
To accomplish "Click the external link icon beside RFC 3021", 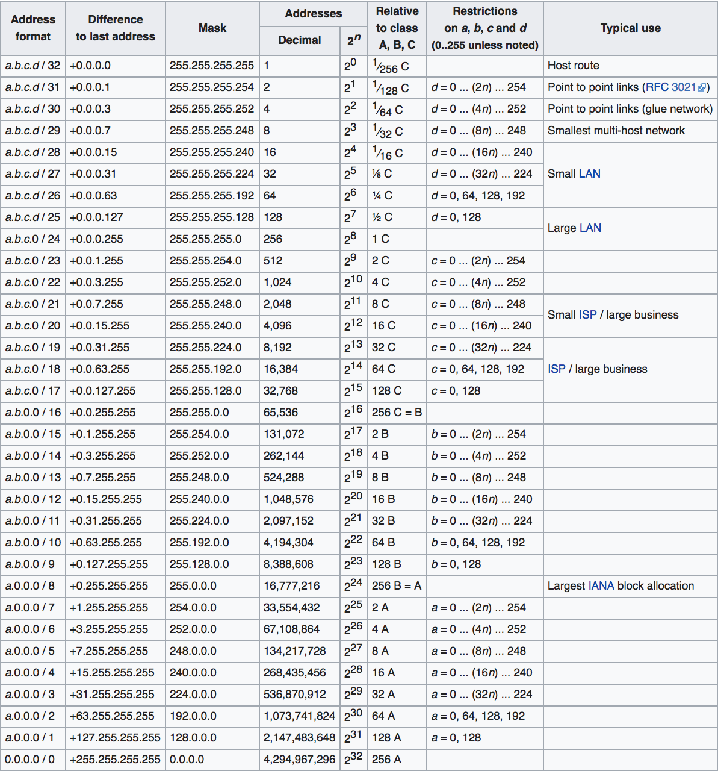I will pos(702,88).
